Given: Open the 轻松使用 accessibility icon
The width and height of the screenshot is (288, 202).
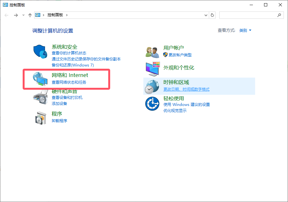Looking at the screenshot, I should point(152,104).
